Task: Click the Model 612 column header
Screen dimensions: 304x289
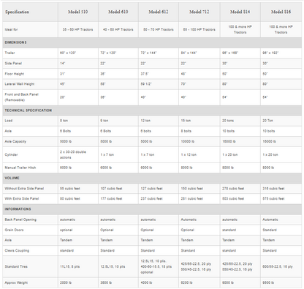Action: (x=159, y=12)
